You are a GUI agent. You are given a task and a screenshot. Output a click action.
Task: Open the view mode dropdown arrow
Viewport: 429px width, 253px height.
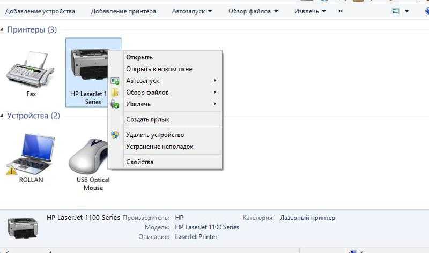tap(407, 11)
